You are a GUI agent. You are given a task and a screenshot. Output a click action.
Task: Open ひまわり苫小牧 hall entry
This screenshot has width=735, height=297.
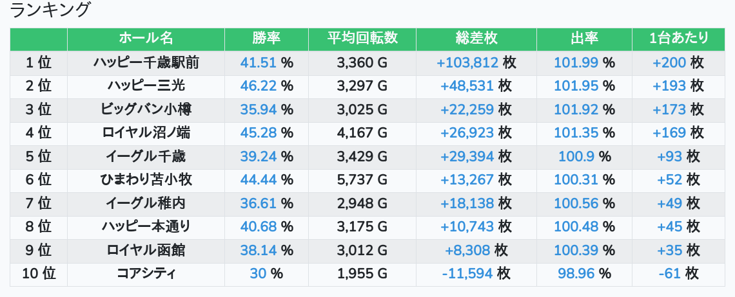(x=146, y=179)
